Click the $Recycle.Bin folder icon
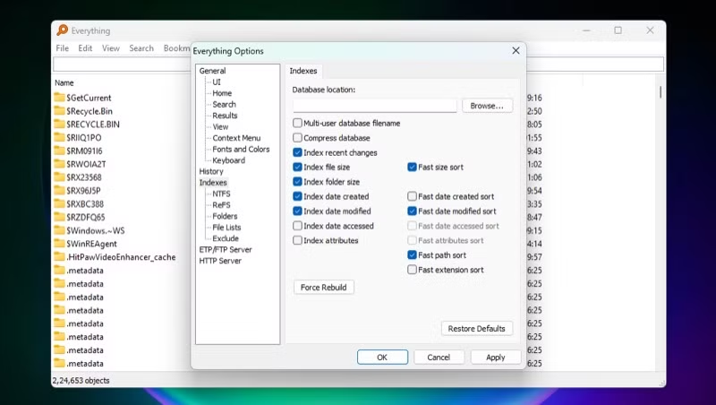The image size is (716, 405). pos(59,110)
